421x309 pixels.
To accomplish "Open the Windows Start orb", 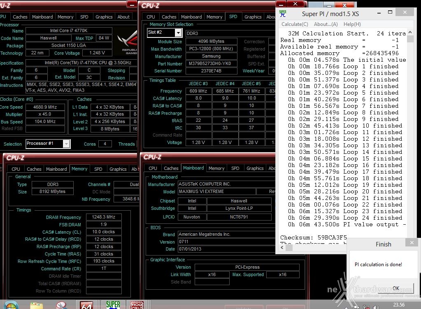I will point(11,306).
